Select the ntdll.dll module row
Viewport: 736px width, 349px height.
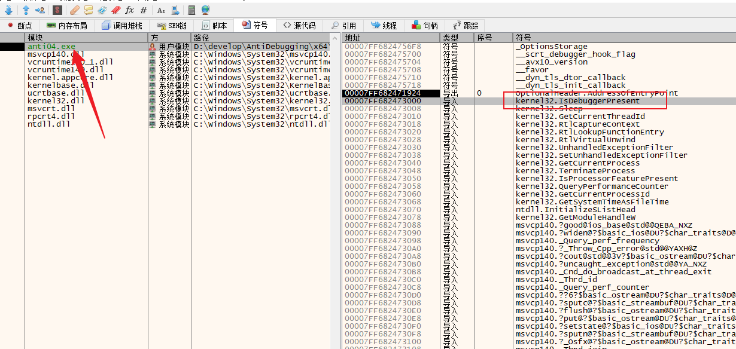[x=49, y=124]
